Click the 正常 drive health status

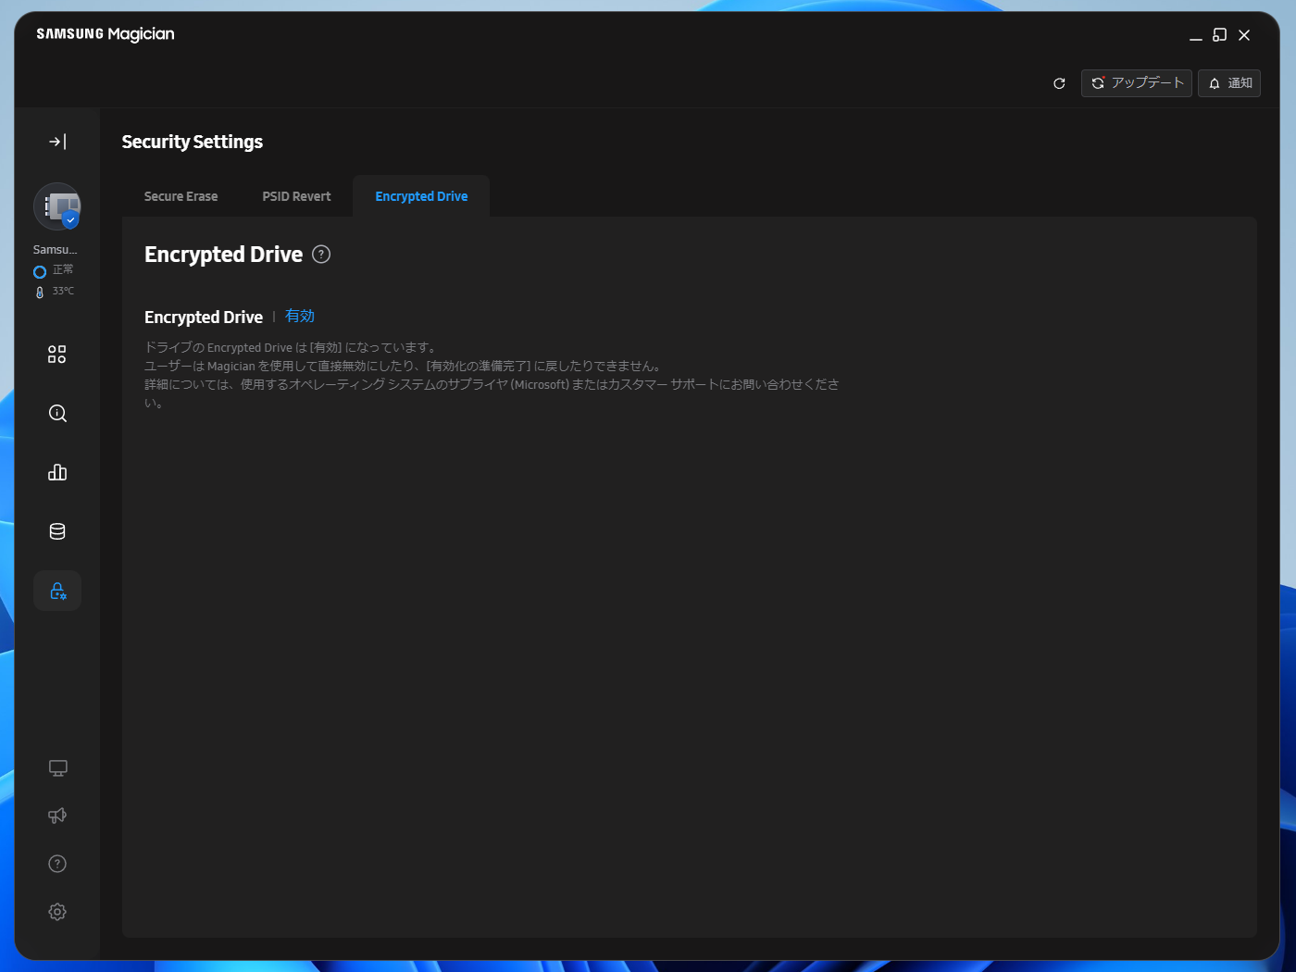tap(63, 270)
